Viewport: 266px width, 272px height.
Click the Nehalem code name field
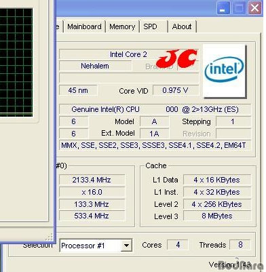tap(95, 66)
